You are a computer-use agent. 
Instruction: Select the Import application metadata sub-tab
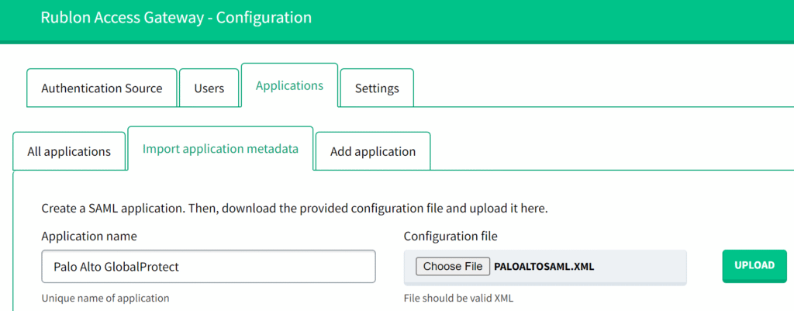pos(220,148)
